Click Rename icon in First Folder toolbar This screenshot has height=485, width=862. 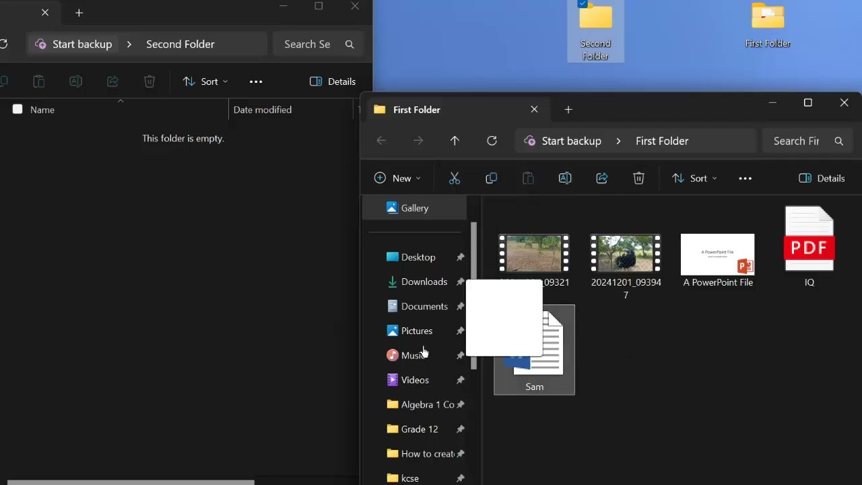point(565,179)
